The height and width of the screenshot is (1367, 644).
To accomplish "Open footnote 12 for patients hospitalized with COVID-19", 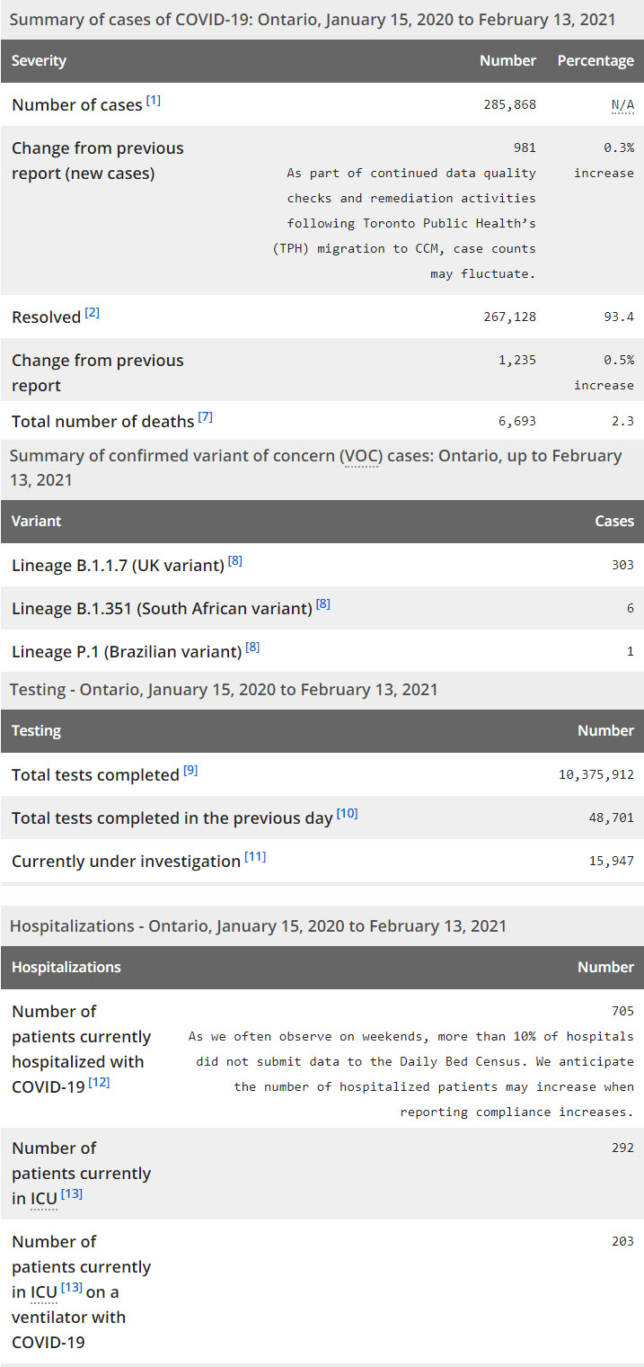I will [x=99, y=1083].
